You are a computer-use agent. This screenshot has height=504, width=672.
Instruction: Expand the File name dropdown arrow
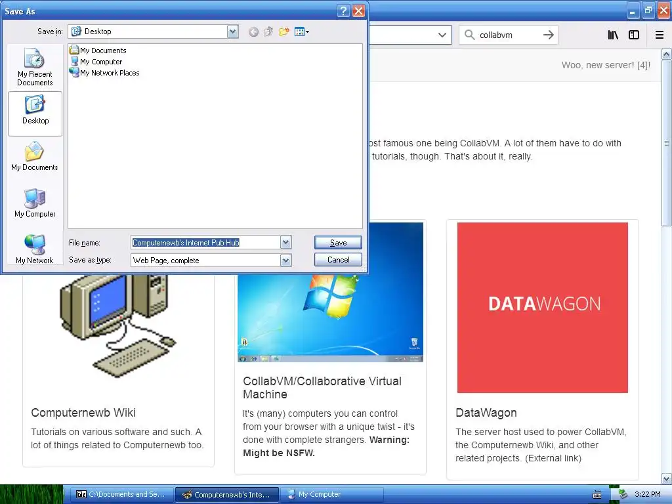click(x=286, y=243)
